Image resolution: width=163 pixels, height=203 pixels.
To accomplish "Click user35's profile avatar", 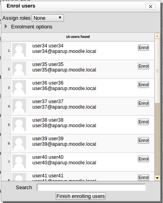I will pos(19,68).
